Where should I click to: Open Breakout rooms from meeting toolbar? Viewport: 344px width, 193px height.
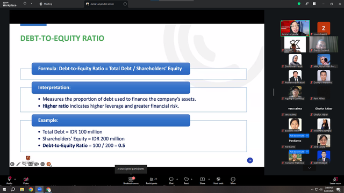tap(131, 180)
